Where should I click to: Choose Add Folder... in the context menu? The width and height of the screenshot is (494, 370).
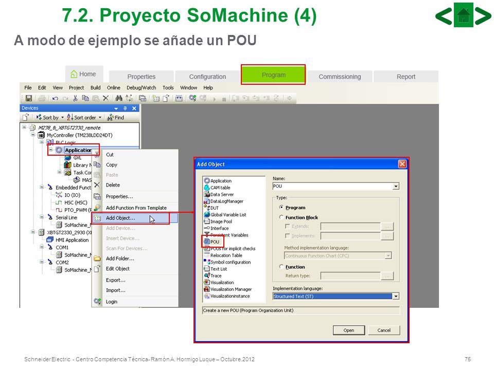point(135,258)
